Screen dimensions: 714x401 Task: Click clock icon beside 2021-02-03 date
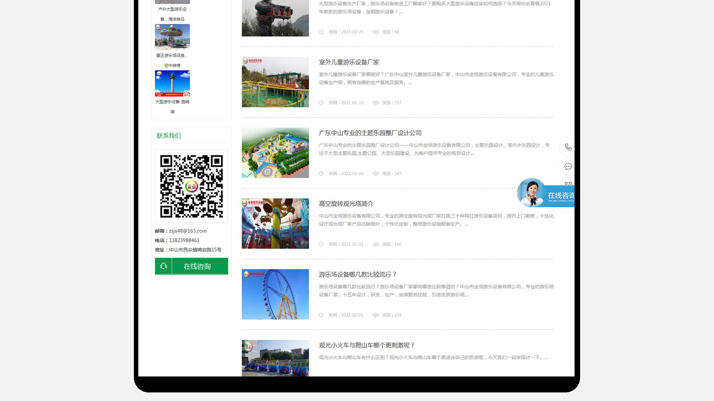tap(321, 174)
